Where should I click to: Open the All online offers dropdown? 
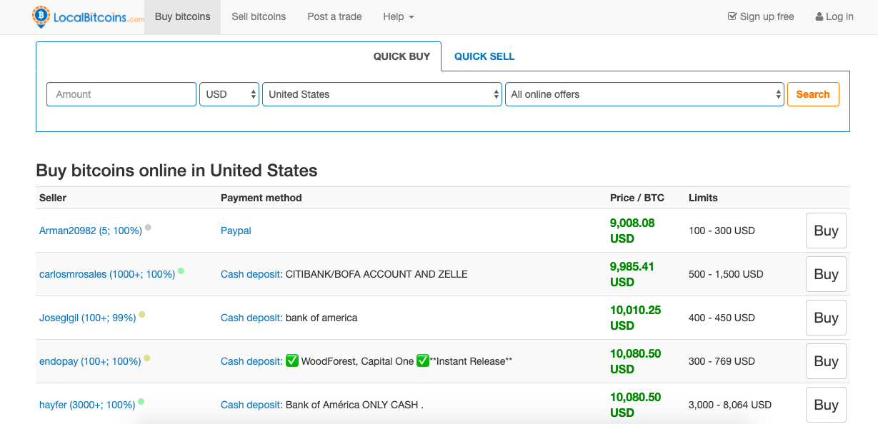pyautogui.click(x=644, y=94)
